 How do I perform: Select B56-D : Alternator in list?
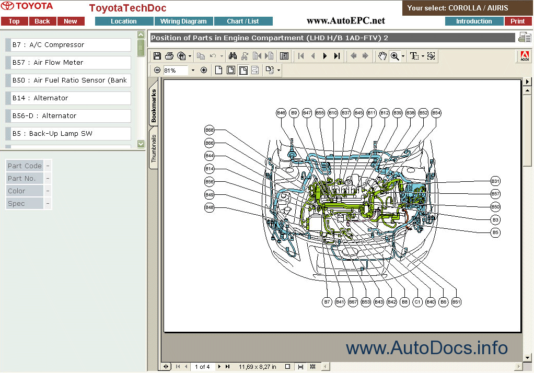[68, 115]
